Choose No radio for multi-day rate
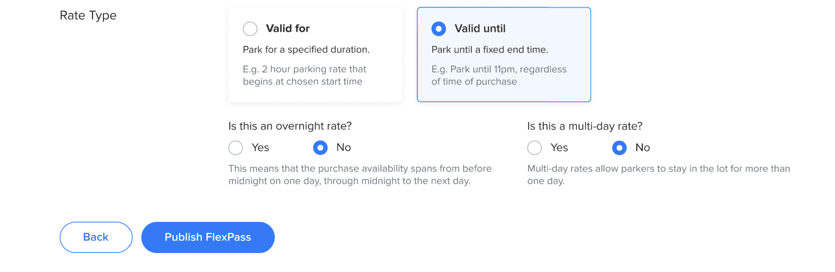Image resolution: width=835 pixels, height=272 pixels. (619, 147)
